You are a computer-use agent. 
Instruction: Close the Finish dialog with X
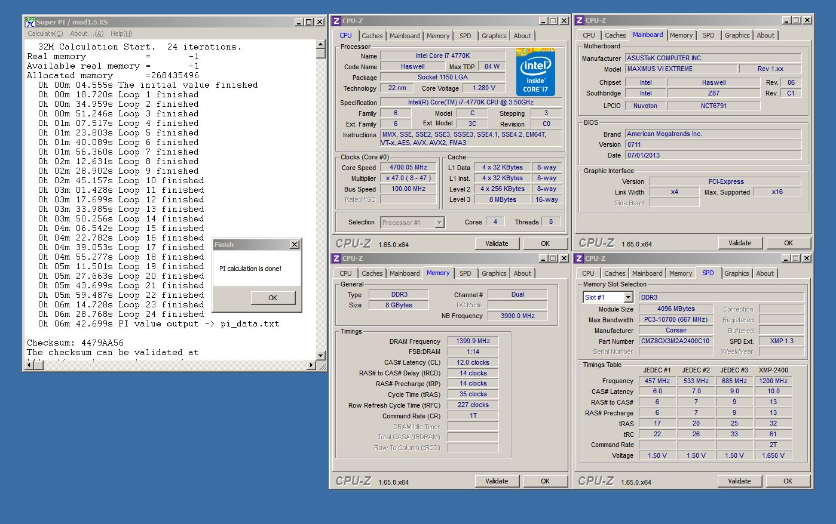[294, 245]
